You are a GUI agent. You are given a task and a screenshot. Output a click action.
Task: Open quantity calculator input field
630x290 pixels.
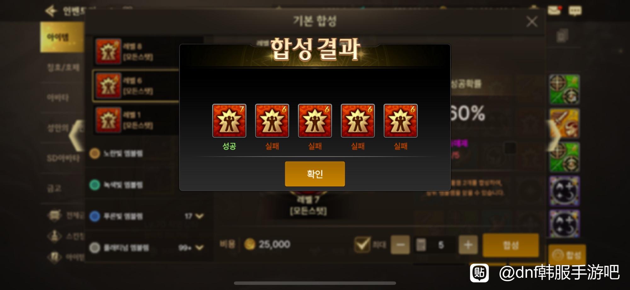(x=435, y=245)
